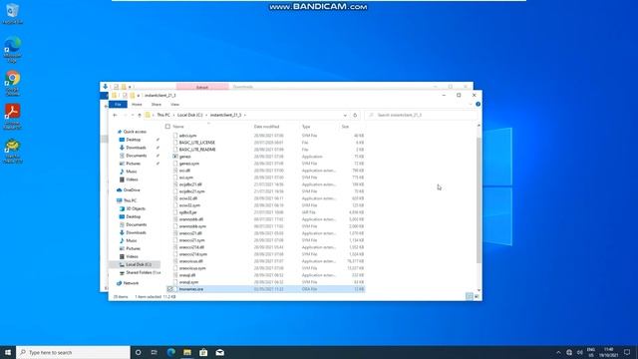Select Quick access in the navigation pane
This screenshot has width=638, height=359.
tap(135, 132)
